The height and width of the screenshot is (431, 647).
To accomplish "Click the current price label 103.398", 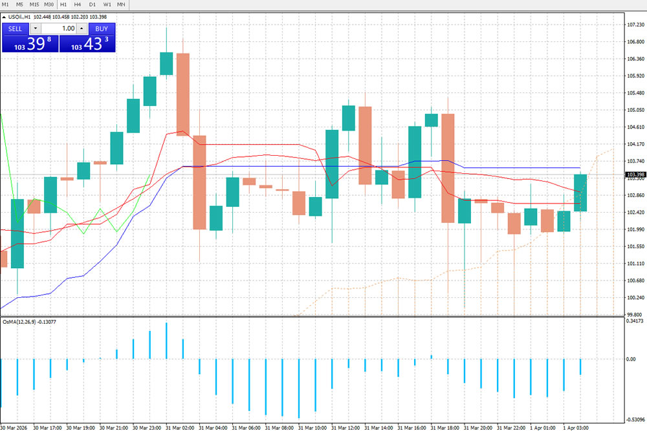I will pyautogui.click(x=634, y=175).
